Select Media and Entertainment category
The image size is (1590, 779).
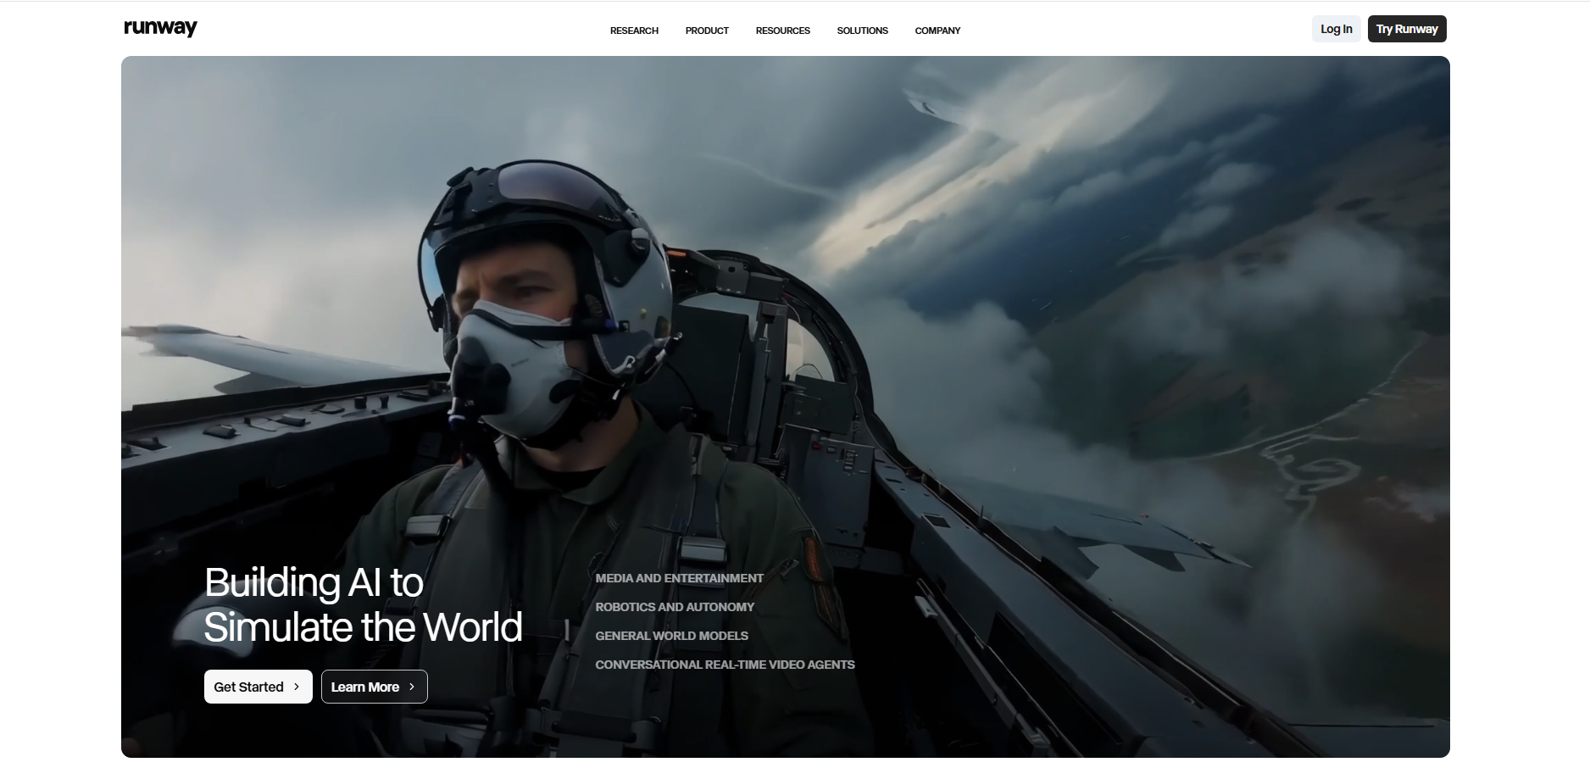[679, 578]
